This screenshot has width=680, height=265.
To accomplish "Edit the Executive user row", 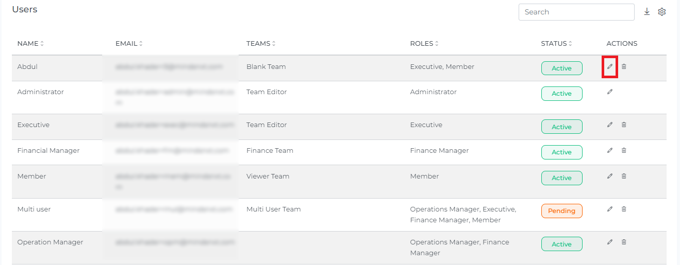I will coord(610,125).
